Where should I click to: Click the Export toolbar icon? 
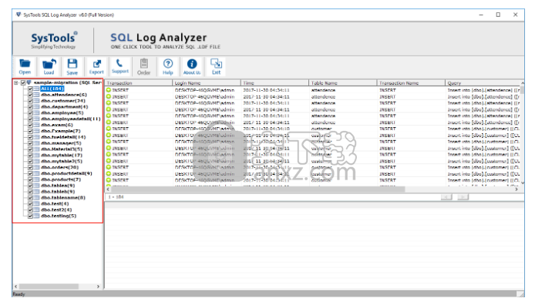(96, 64)
